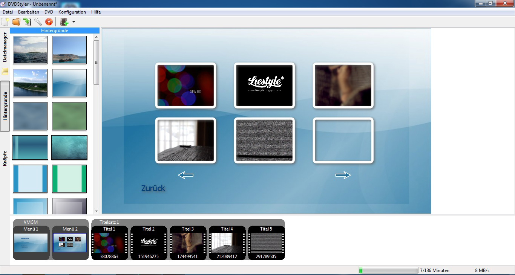Image resolution: width=515 pixels, height=275 pixels.
Task: Click the Zurück text button on the canvas
Action: [153, 188]
